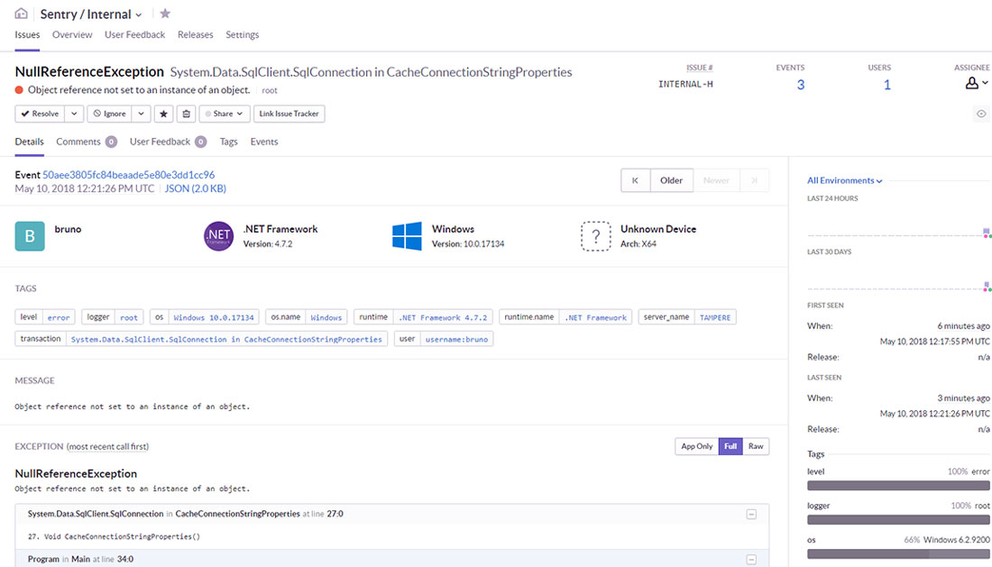Viewport: 992px width, 567px height.
Task: Click the users count 1
Action: (x=887, y=85)
